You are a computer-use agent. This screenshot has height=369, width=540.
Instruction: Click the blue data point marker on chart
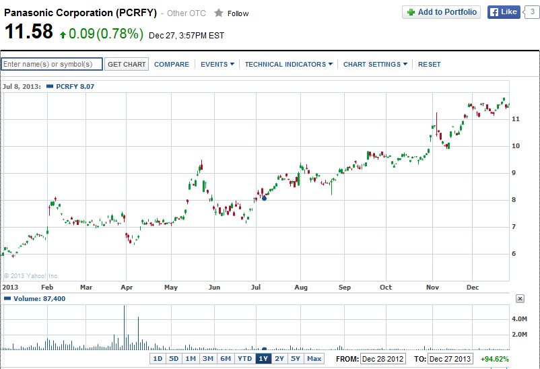click(x=264, y=198)
